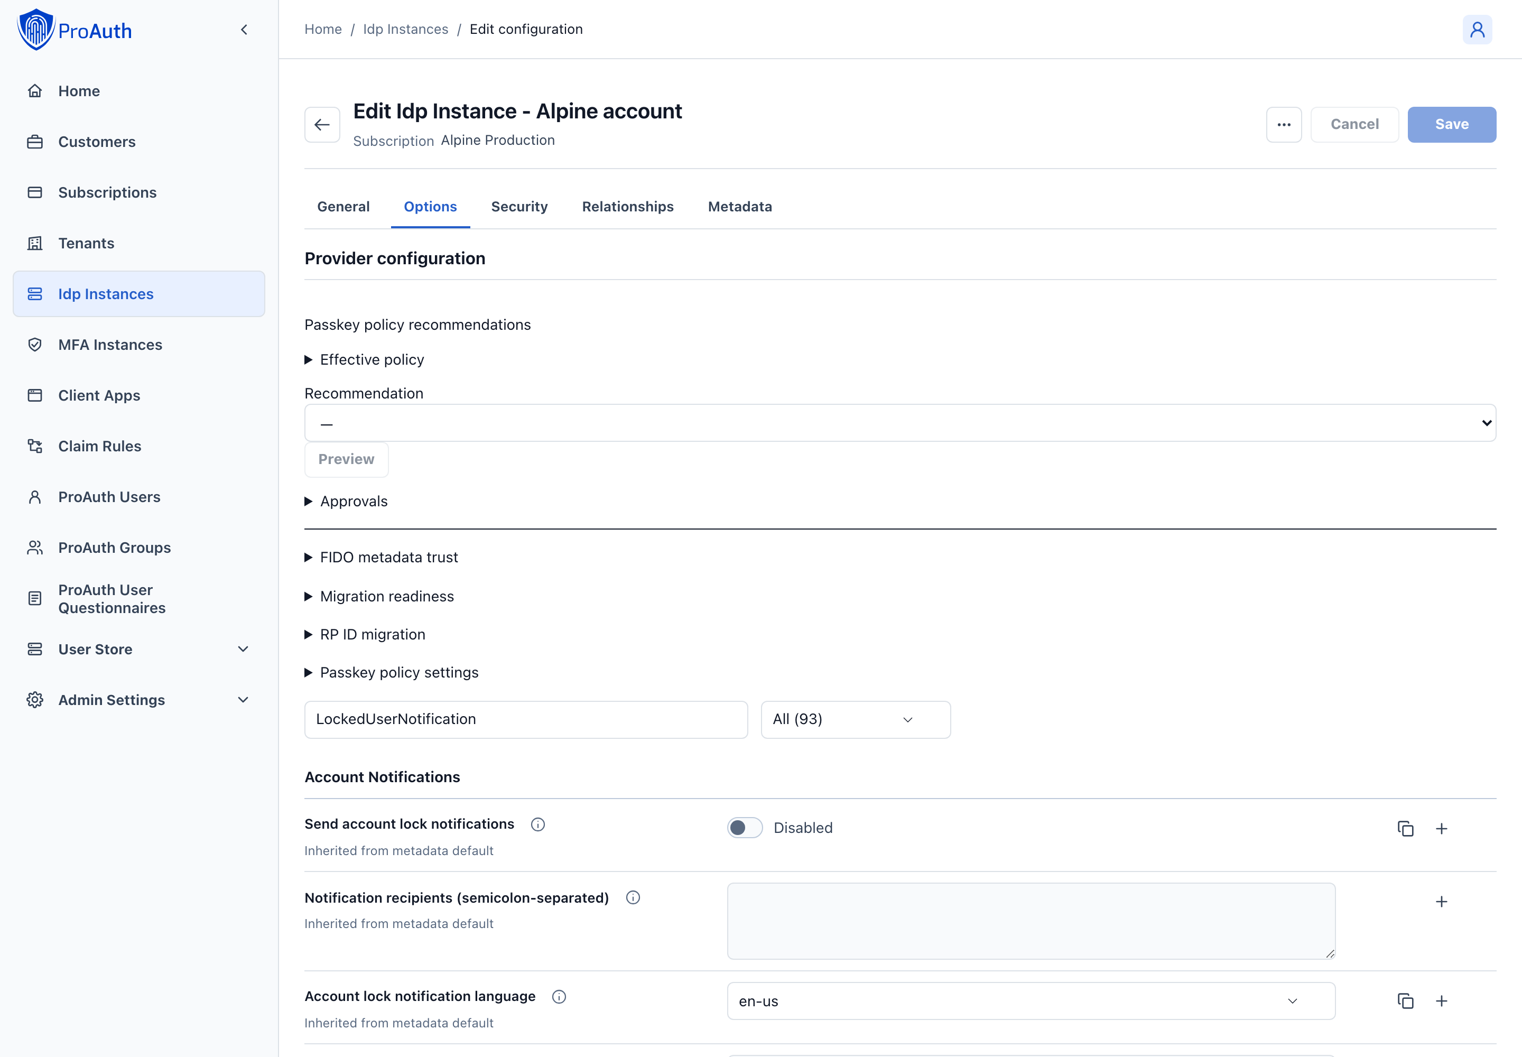Click the Save button
The width and height of the screenshot is (1522, 1057).
click(1452, 125)
